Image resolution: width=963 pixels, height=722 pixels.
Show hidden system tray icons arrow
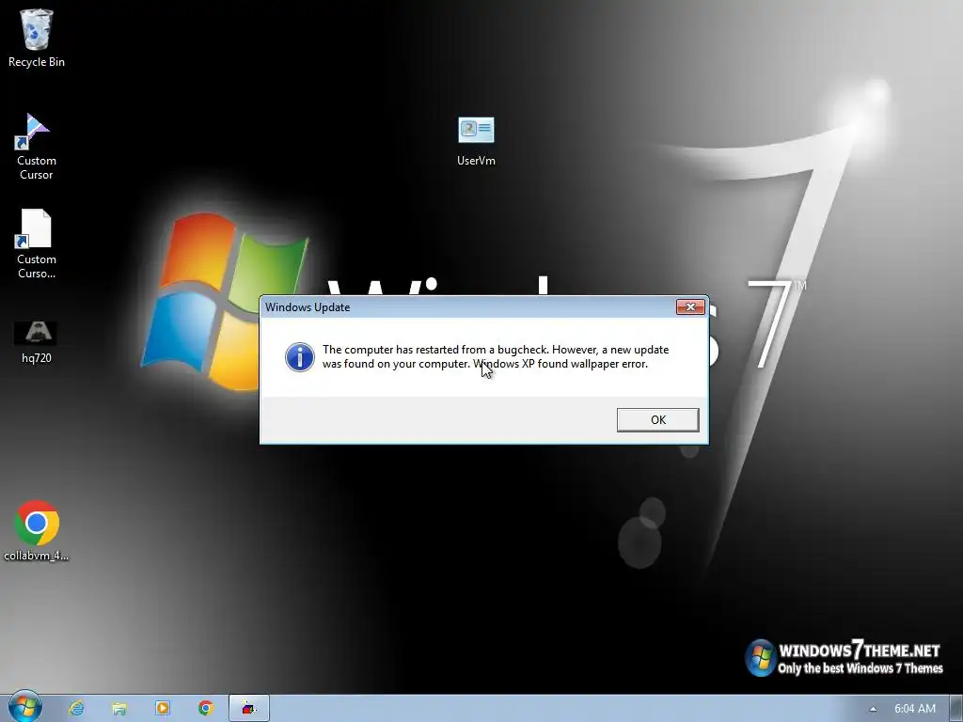[x=873, y=709]
